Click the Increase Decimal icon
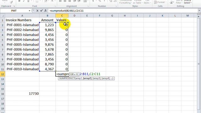The image size is (201, 113). pos(111,1)
